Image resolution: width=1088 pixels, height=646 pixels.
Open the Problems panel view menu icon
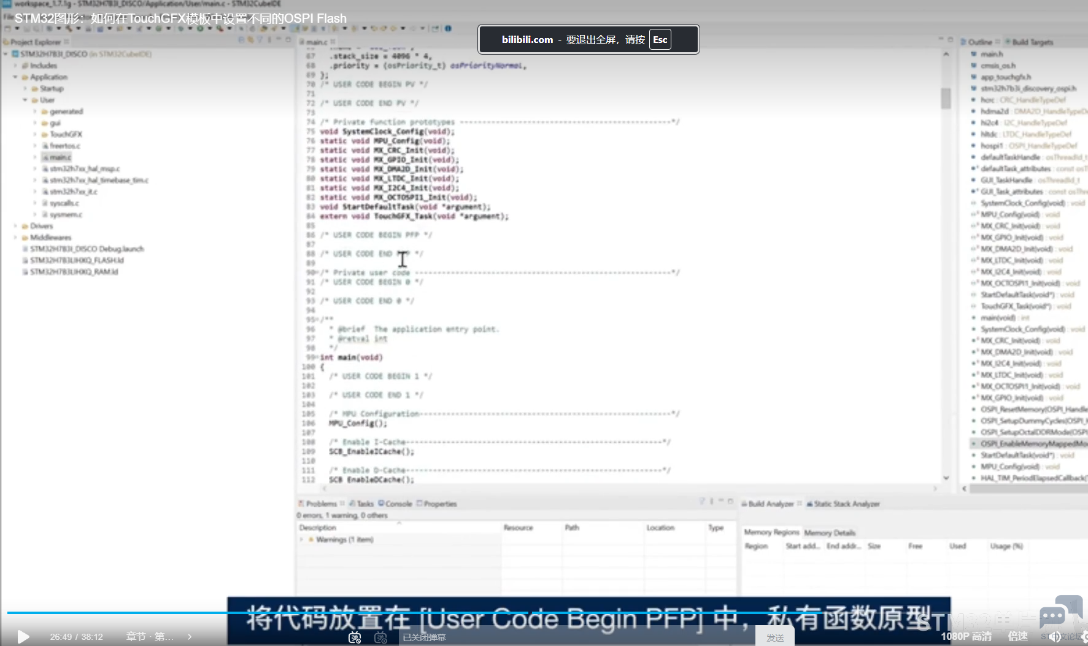pyautogui.click(x=711, y=502)
